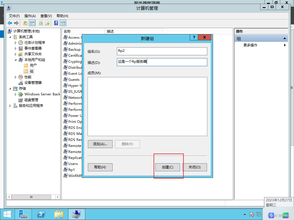294x220 pixels.
Task: Expand the 共享文件夹 tree node
Action: 16,54
